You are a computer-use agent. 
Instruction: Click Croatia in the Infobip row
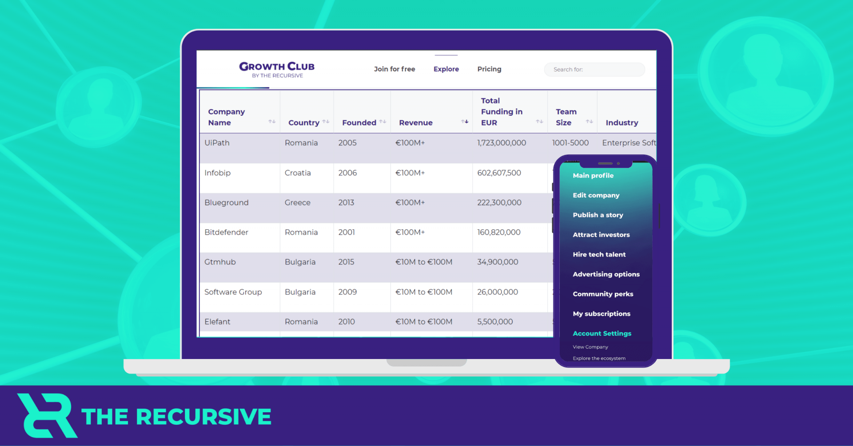point(298,173)
